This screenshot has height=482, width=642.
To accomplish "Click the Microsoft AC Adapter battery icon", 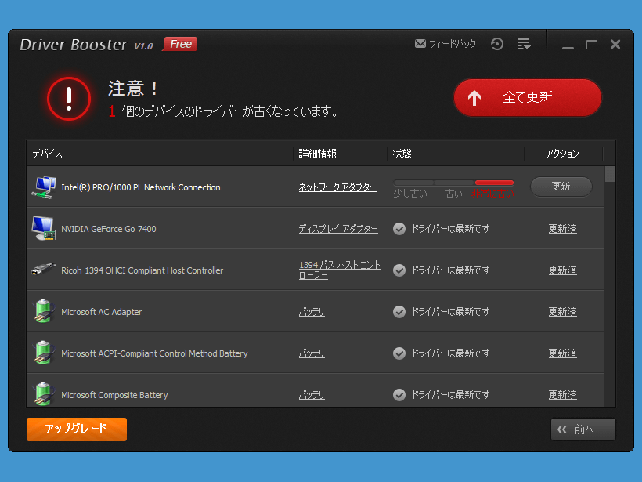I will pyautogui.click(x=43, y=311).
